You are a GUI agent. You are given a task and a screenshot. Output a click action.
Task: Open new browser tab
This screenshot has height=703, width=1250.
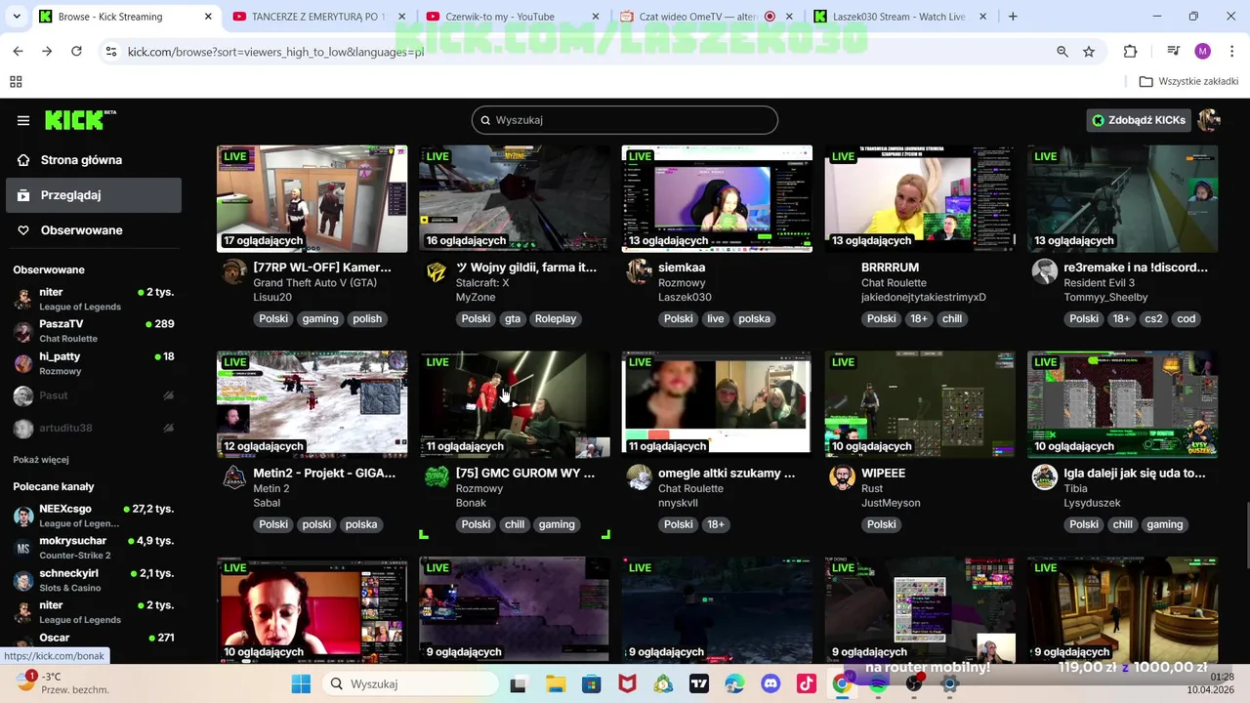[x=1013, y=17]
